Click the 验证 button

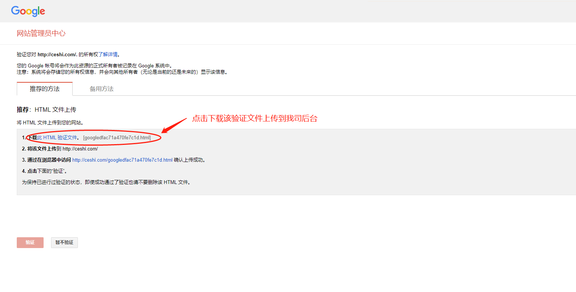[x=30, y=242]
